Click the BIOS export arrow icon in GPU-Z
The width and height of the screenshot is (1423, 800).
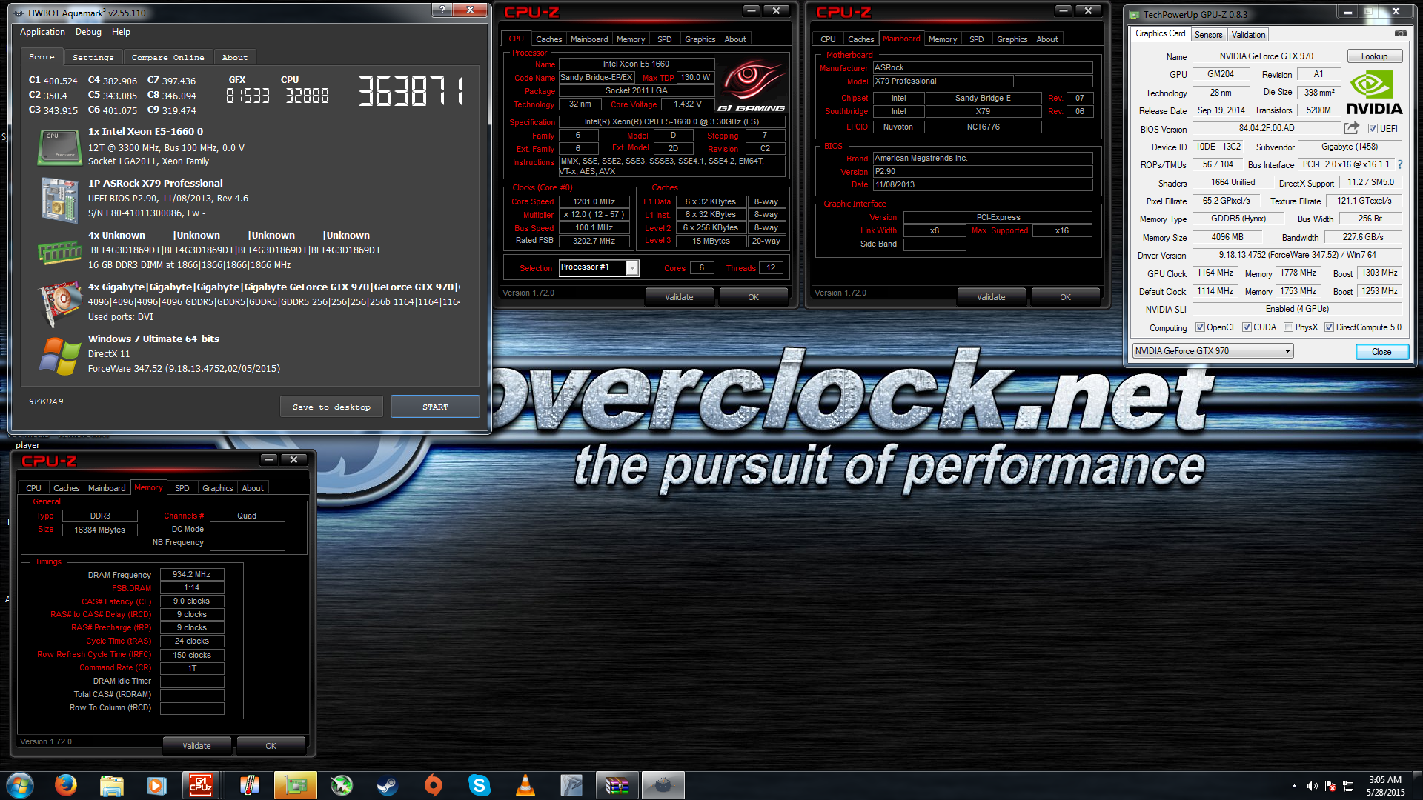click(x=1351, y=128)
